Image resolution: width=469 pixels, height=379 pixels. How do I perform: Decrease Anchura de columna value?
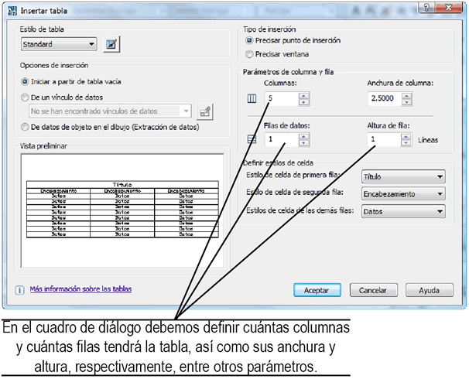406,103
